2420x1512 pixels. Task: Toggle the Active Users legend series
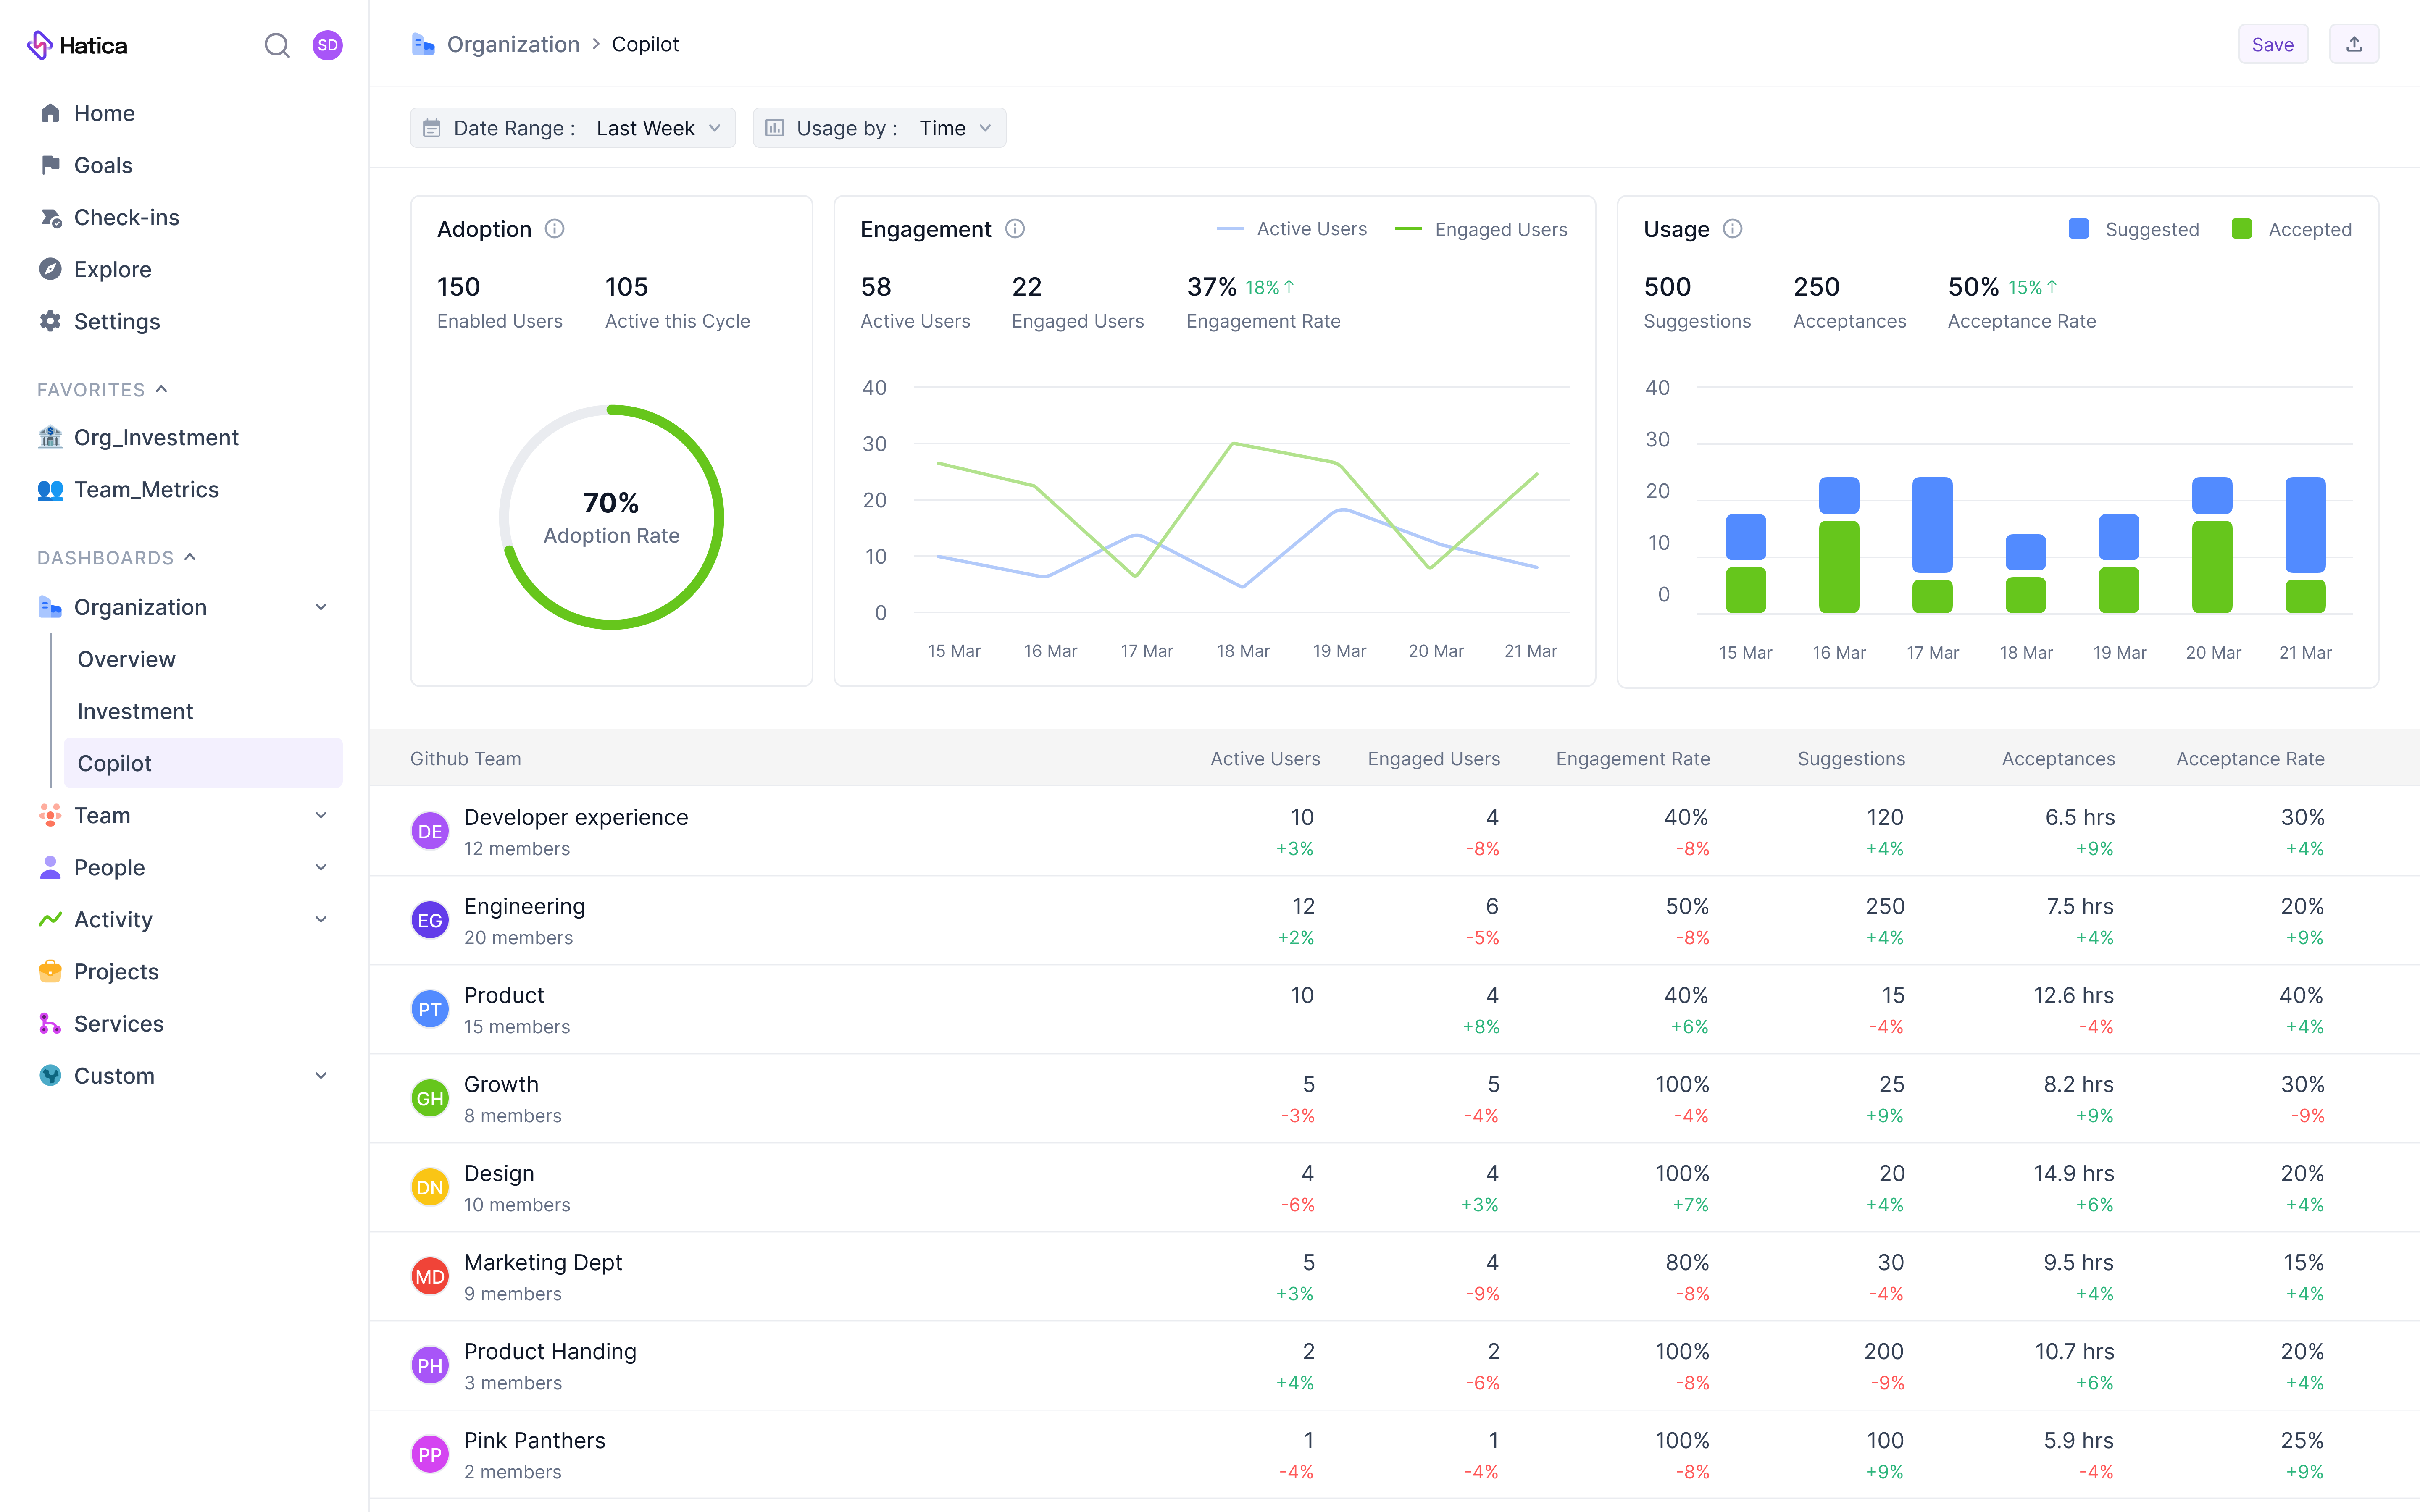click(1291, 229)
